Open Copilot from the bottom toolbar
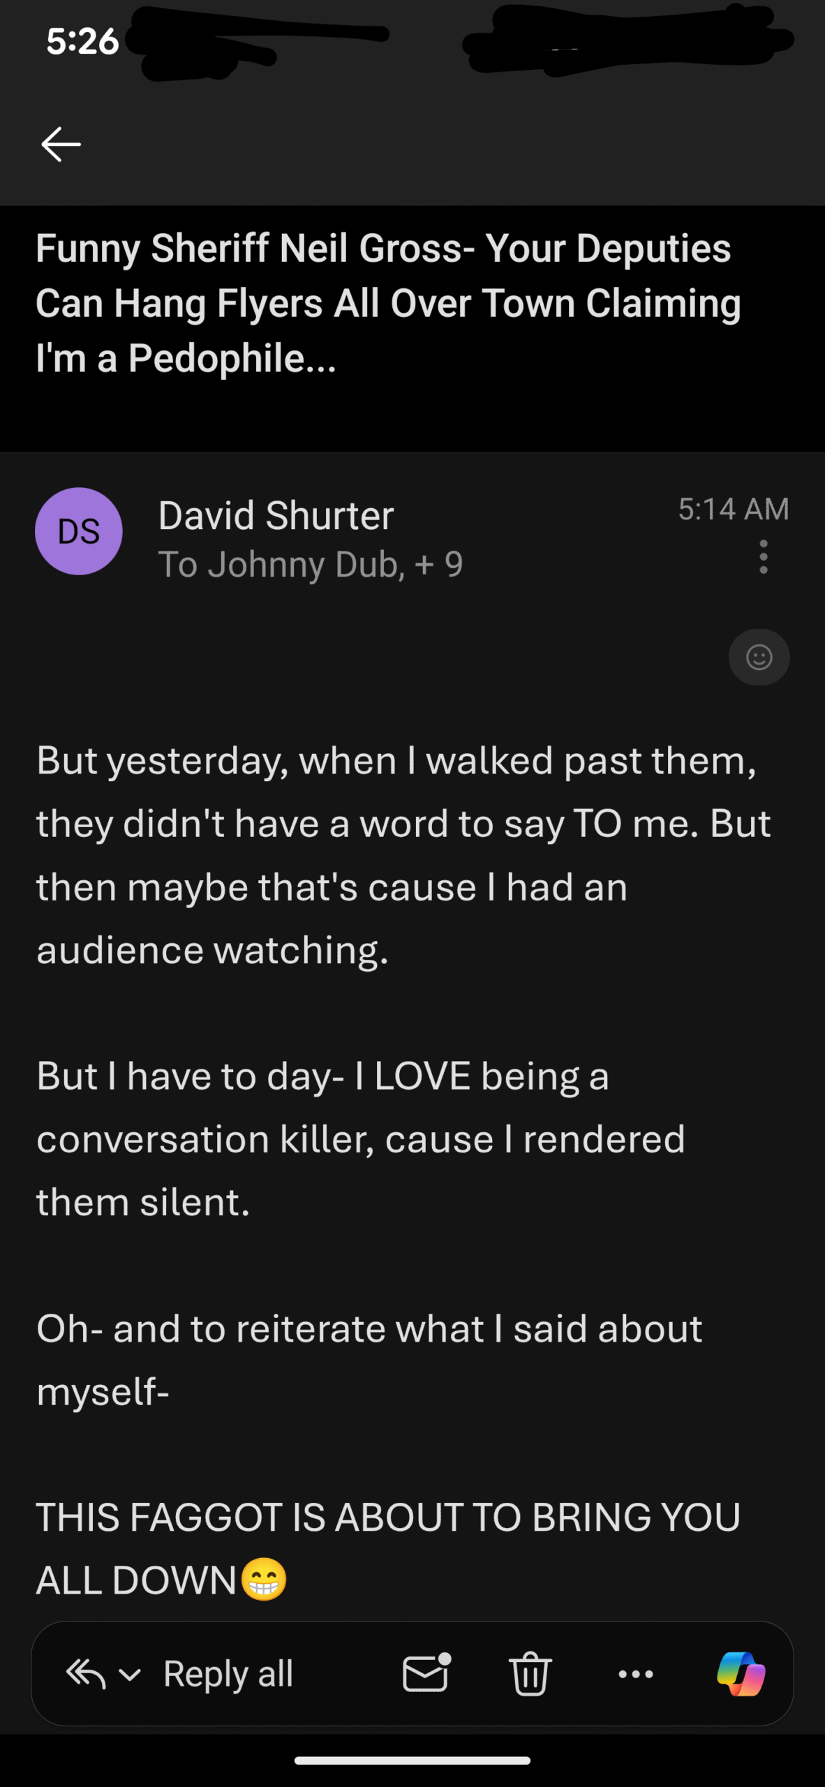 [x=741, y=1673]
